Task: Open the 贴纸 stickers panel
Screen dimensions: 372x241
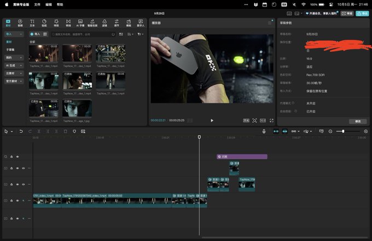Action: (x=44, y=23)
